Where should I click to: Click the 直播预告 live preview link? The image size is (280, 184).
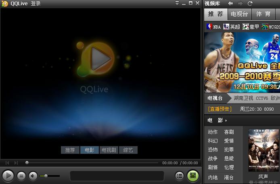(220, 109)
